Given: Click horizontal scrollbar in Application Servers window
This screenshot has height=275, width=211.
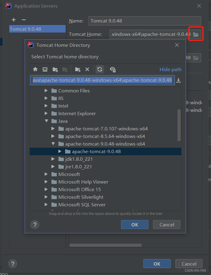Looking at the screenshot, I should 105,245.
